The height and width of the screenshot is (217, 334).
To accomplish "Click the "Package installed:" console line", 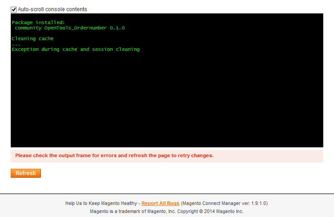I will [x=38, y=22].
